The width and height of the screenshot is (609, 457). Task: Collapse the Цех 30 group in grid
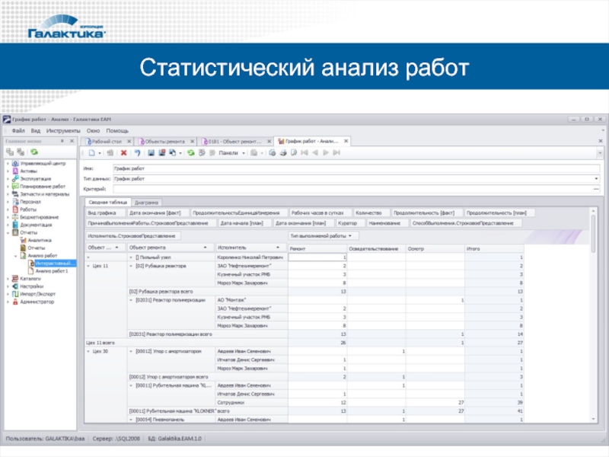tap(88, 351)
